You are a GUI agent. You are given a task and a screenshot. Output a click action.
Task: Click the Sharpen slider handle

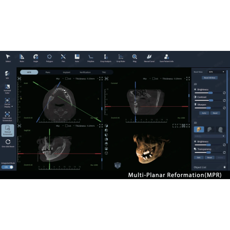(209, 108)
